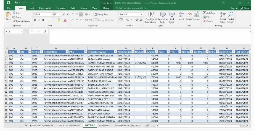
Task: Open the SECTION SUMMARY sheet tab
Action: pyautogui.click(x=69, y=125)
